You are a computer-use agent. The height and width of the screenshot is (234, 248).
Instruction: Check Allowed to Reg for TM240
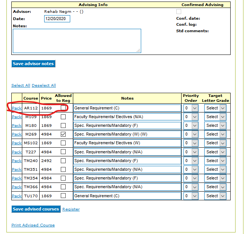[x=63, y=161]
